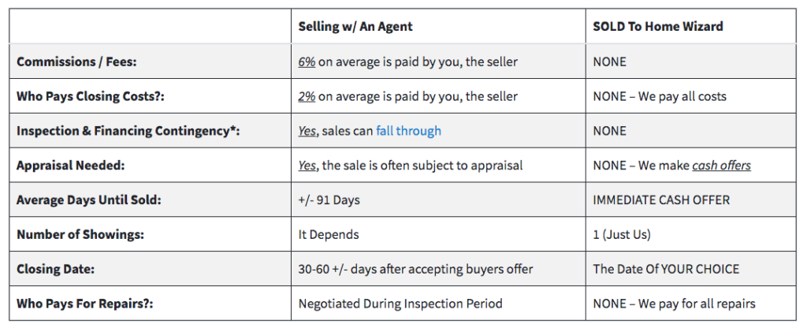Select the "Commissions / Fees:" row label
This screenshot has height=332, width=807.
76,62
